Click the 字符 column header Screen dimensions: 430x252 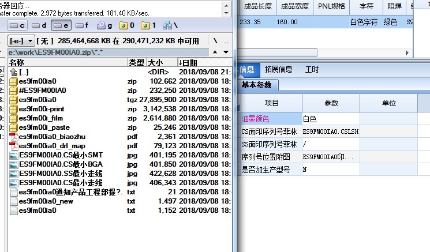[367, 6]
